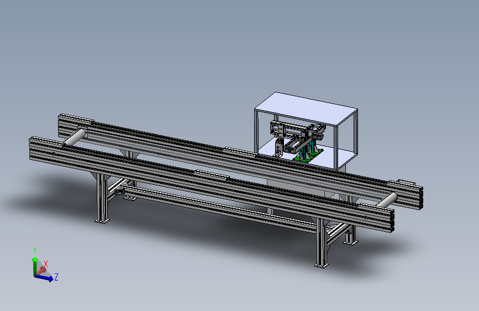The width and height of the screenshot is (479, 311).
Task: Click the green Y axis arrow of the triad
Action: click(35, 266)
